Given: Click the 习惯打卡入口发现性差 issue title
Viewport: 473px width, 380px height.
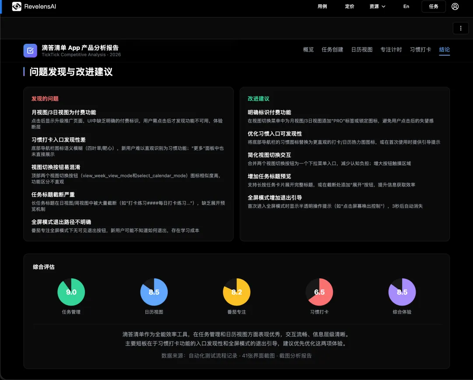Looking at the screenshot, I should click(59, 140).
